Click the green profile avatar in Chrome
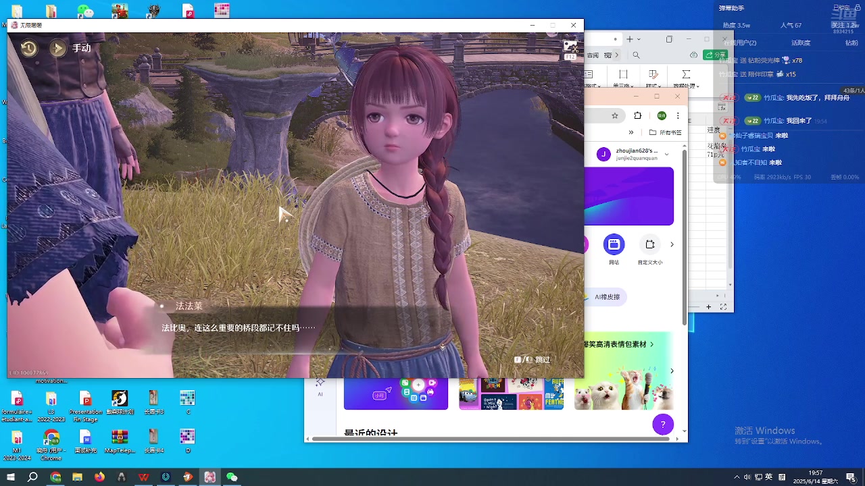Screen dimensions: 865x486 click(x=662, y=115)
